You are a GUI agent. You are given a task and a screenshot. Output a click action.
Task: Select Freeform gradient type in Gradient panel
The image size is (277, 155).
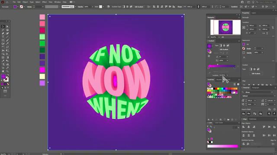coord(228,46)
